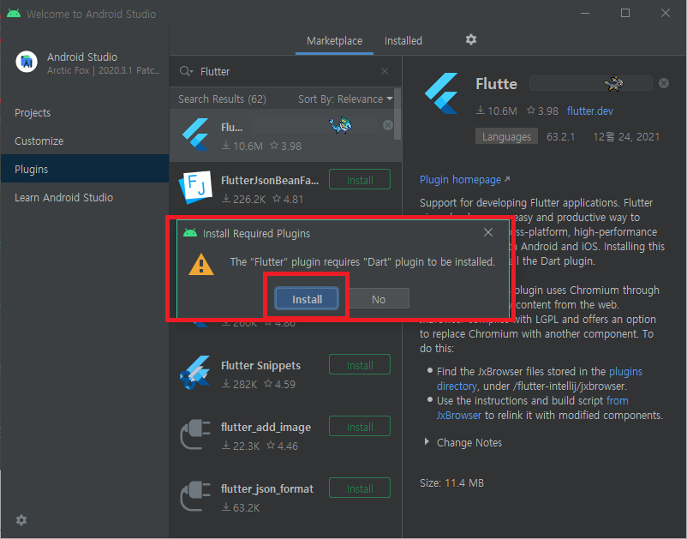Click Android icon in window title bar
This screenshot has width=687, height=539.
[x=14, y=13]
